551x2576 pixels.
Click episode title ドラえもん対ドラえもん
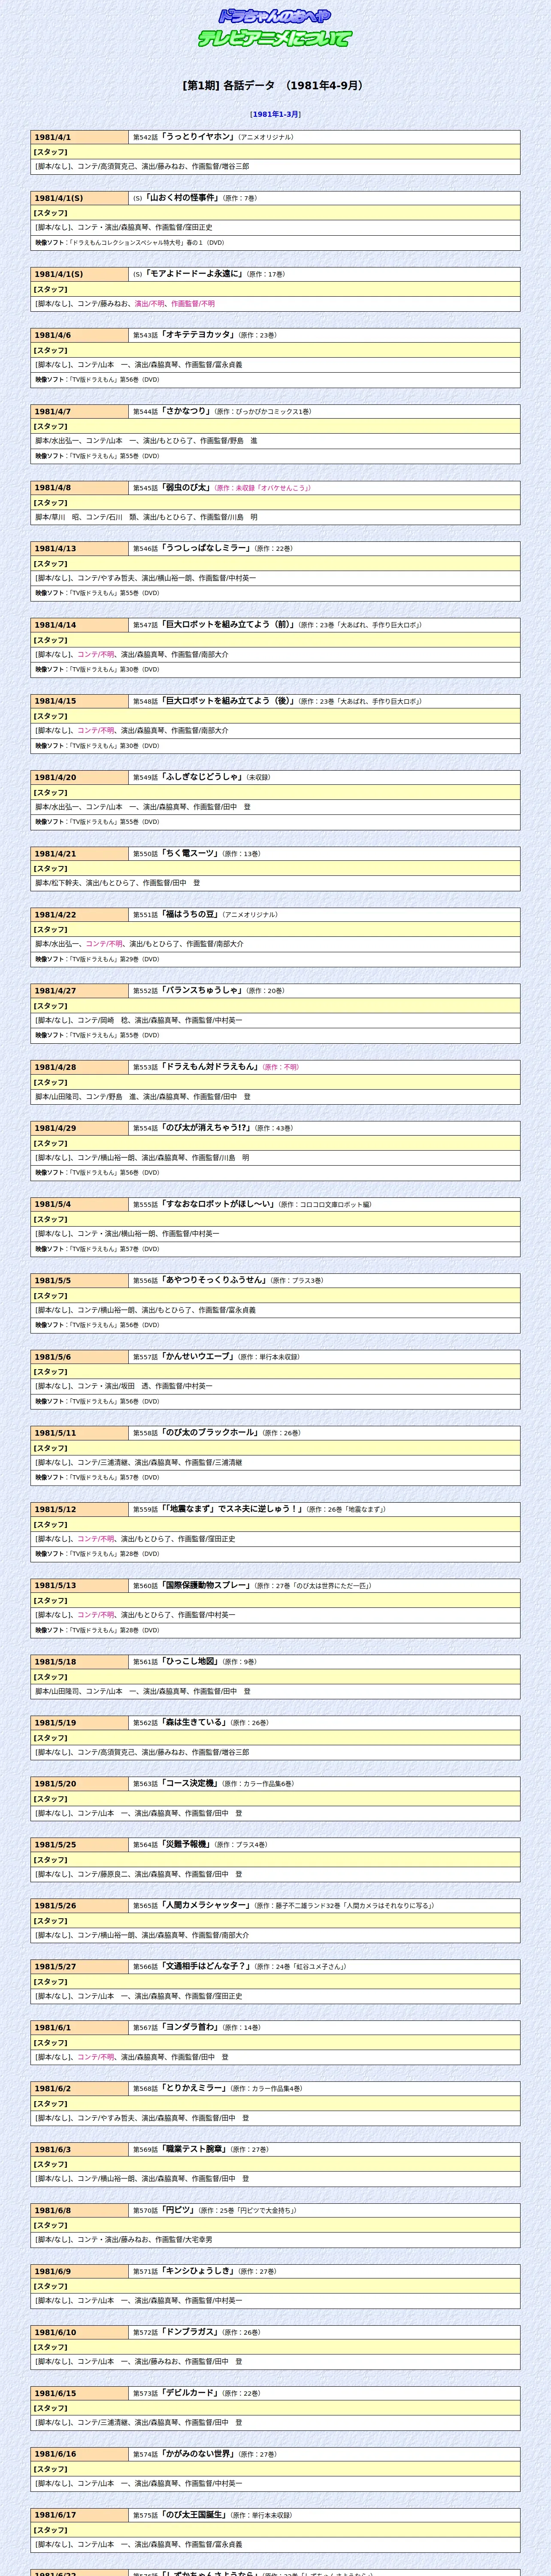(210, 1067)
